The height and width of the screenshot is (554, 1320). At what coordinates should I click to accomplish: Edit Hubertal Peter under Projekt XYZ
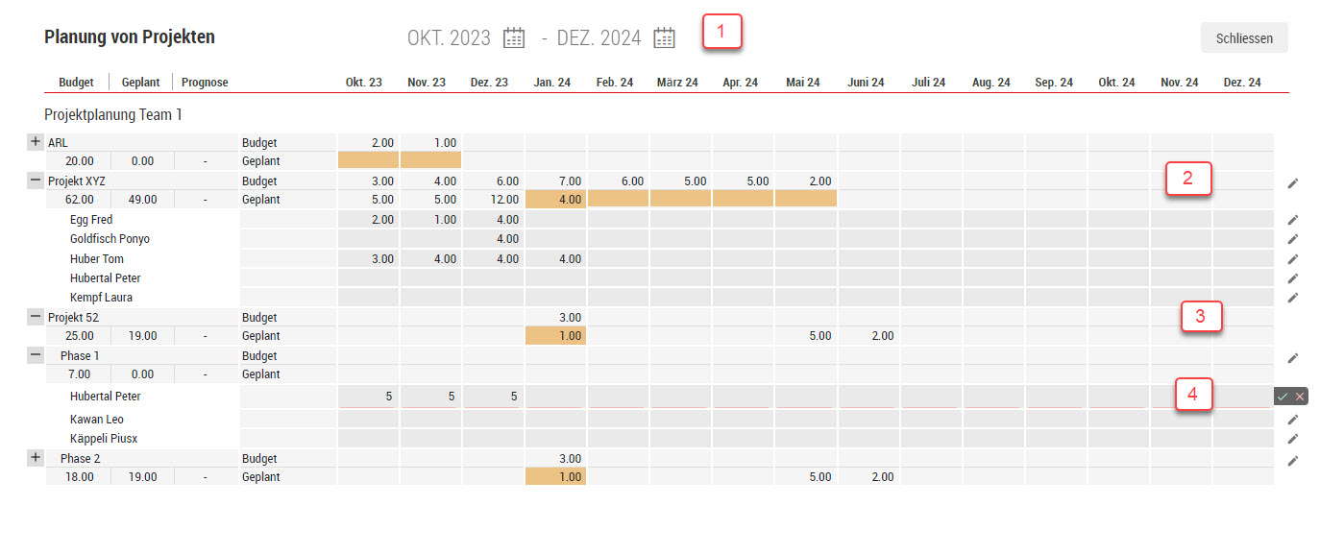[x=1293, y=278]
